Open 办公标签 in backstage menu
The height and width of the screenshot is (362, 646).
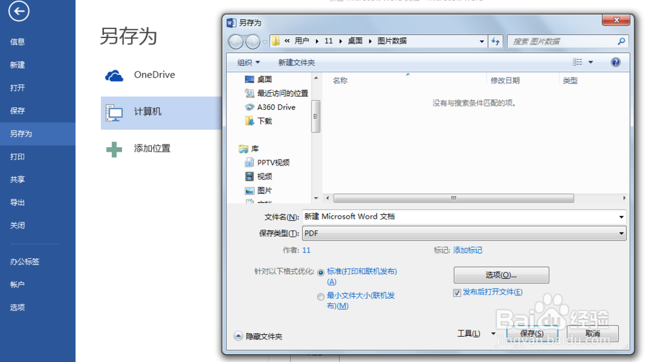[x=25, y=261]
